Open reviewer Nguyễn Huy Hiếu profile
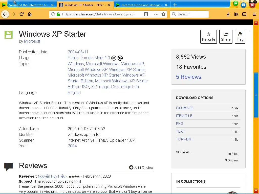 (52, 176)
